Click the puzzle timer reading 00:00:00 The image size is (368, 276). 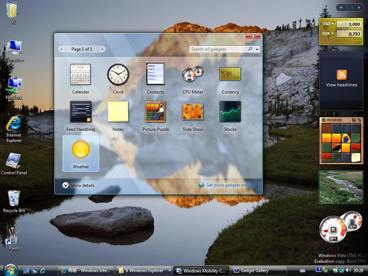tap(334, 120)
